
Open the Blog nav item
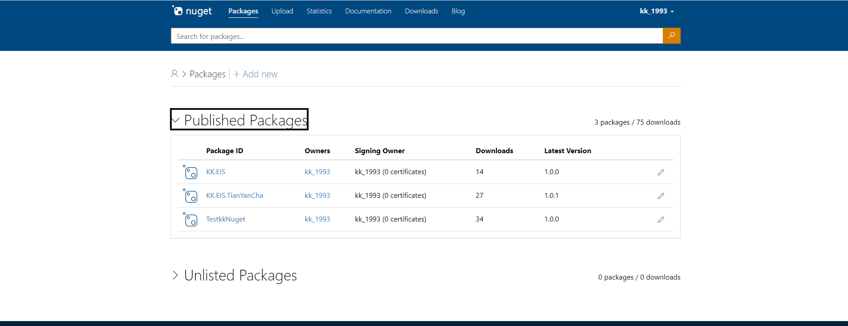click(458, 11)
